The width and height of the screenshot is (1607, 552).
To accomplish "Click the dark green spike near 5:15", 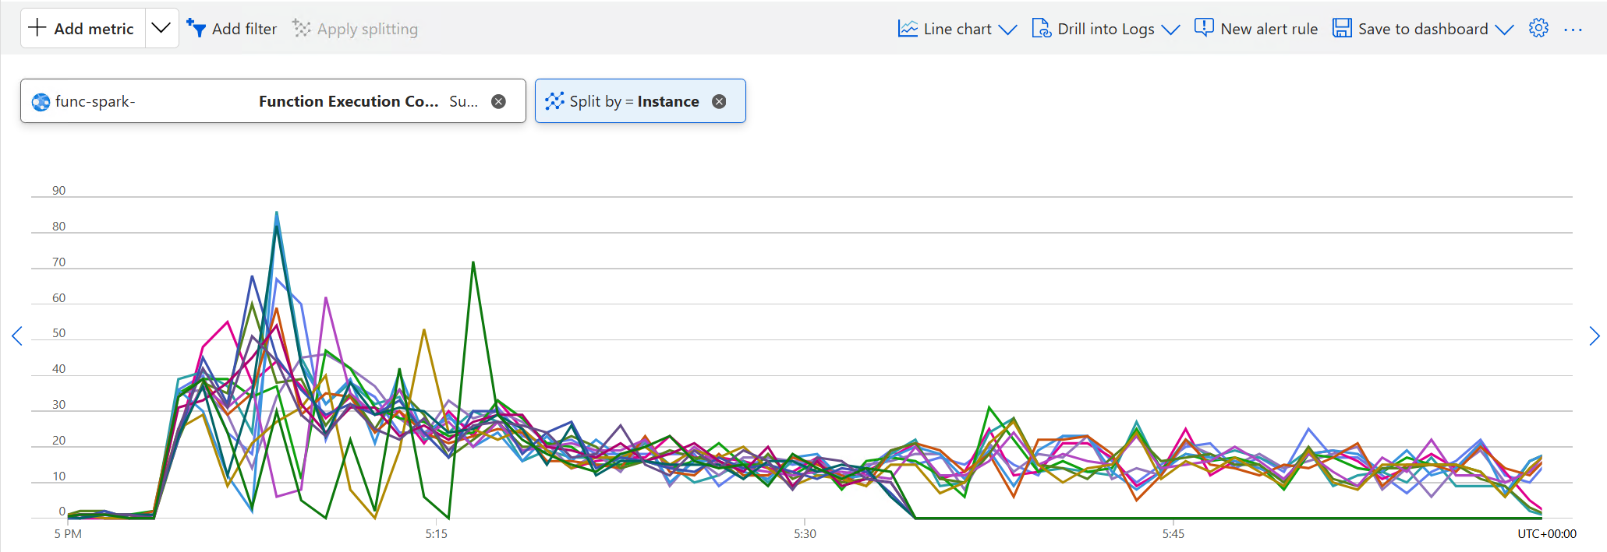I will coord(473,263).
